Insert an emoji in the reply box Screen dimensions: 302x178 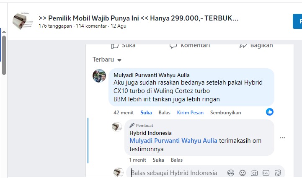(243, 173)
